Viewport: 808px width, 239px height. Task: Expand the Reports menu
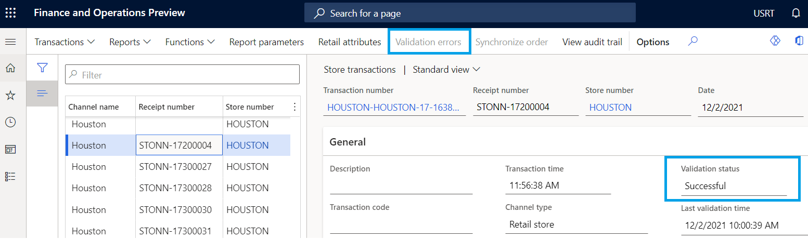click(130, 42)
